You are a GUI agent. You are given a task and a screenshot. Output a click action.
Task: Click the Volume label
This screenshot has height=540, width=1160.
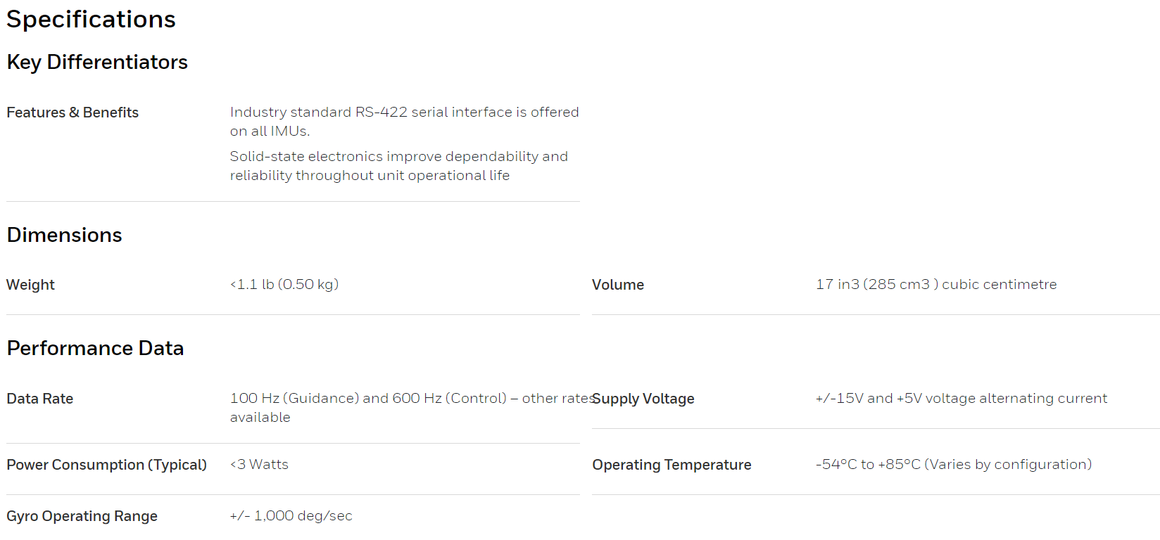pos(618,285)
